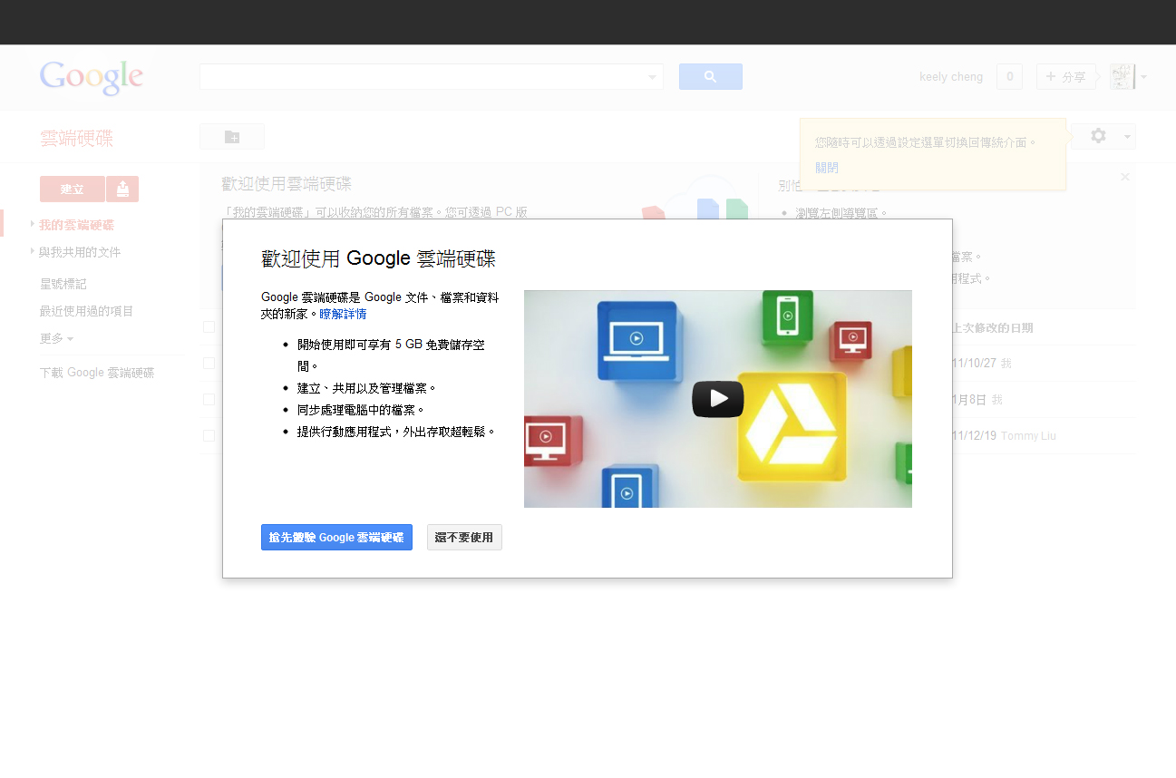1176x778 pixels.
Task: Tick the checkbox for the 1月8日 row
Action: 209,399
